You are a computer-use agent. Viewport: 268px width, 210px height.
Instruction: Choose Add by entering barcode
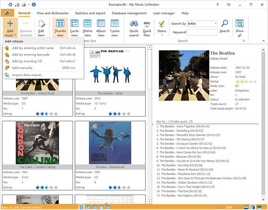pos(31,54)
